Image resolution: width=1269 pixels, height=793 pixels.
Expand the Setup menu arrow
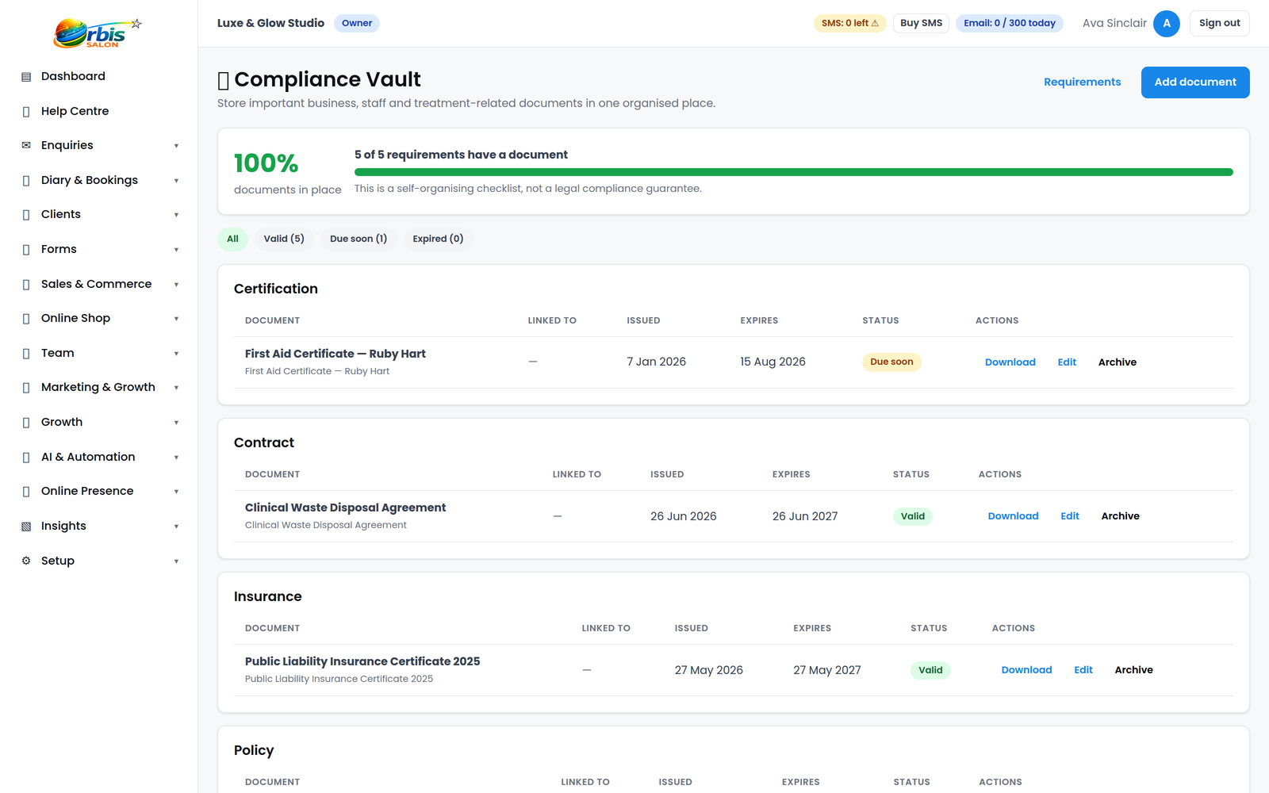tap(176, 561)
